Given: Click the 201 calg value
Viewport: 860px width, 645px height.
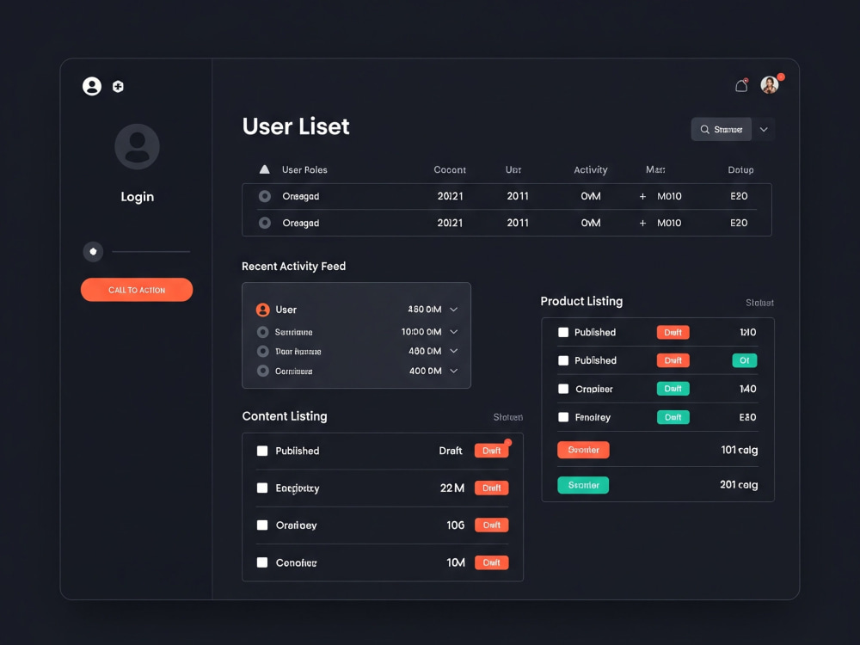Looking at the screenshot, I should 739,485.
